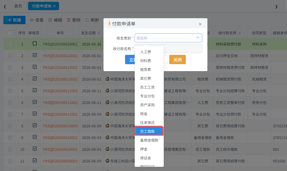Image resolution: width=287 pixels, height=171 pixels.
Task: Click the 单号 column header
Action: pos(60,33)
